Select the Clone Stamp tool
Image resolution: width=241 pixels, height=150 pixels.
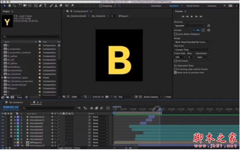tap(56, 6)
